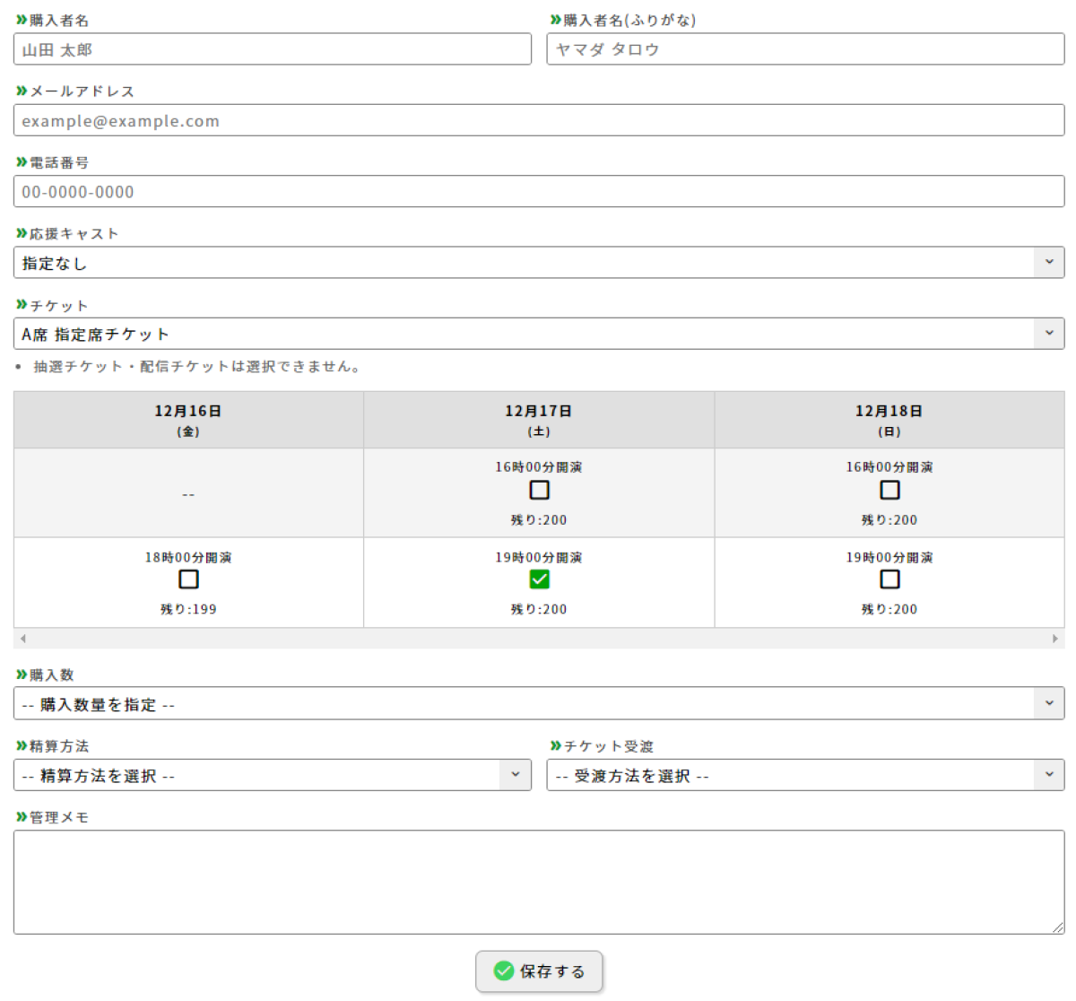Check the 12月17日 16時00分開演 checkbox
The image size is (1076, 1001).
[x=539, y=490]
